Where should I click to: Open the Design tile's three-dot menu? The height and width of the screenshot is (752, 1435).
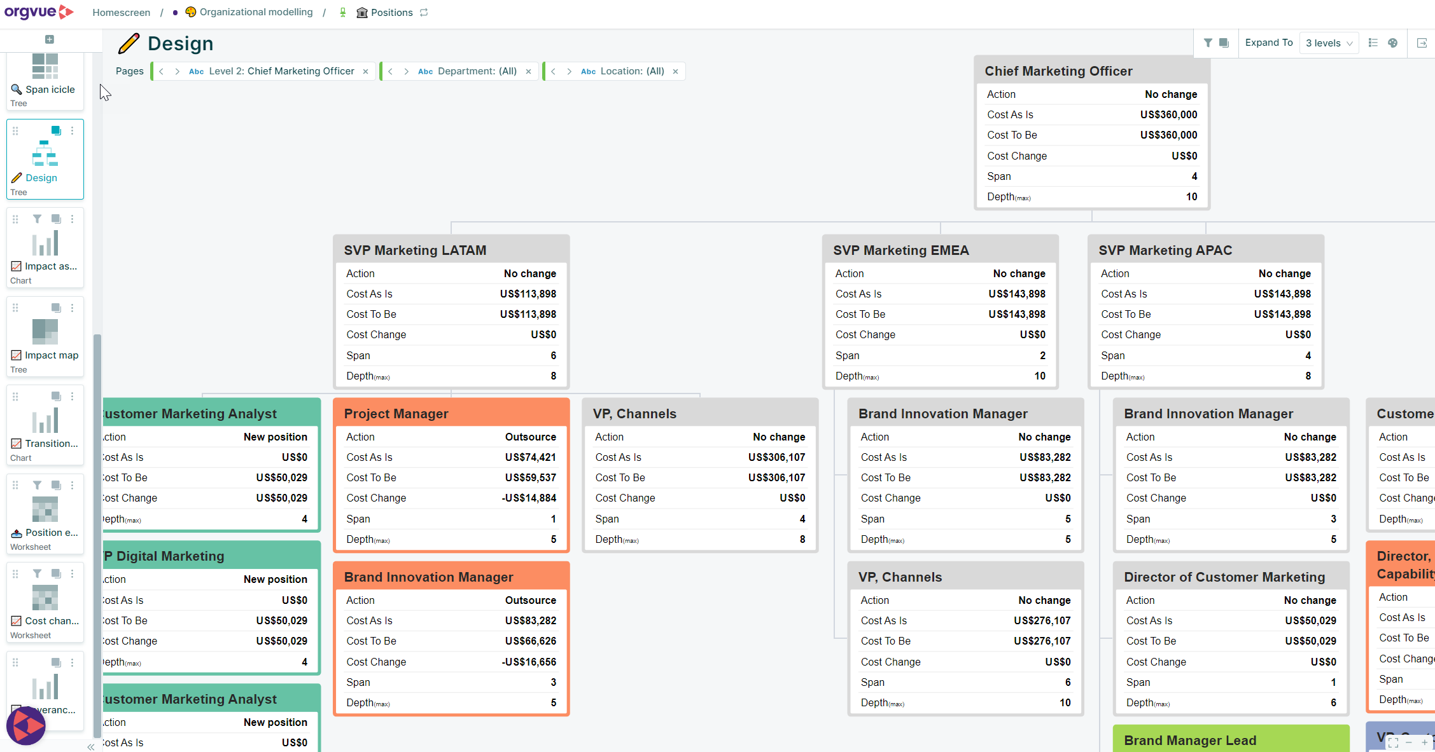point(72,130)
